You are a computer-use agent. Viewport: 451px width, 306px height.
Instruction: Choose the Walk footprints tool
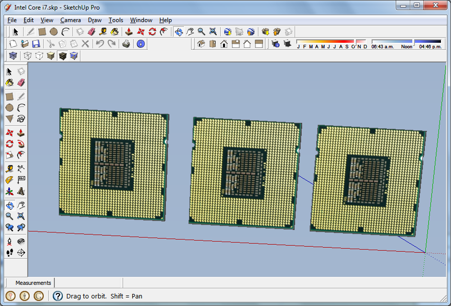click(x=10, y=253)
